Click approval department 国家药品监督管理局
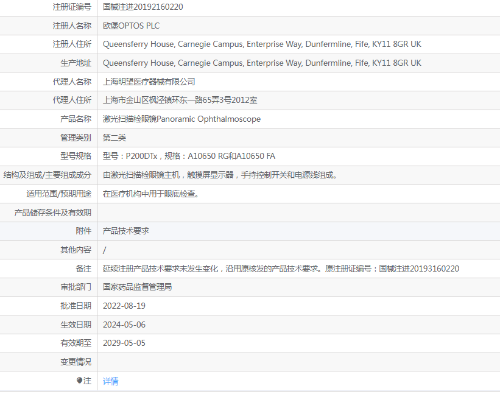This screenshot has width=500, height=397. (x=138, y=287)
